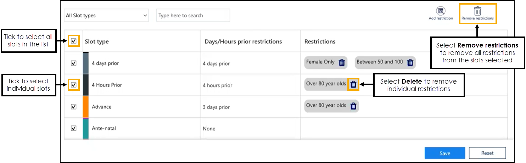Click the Restrictions column header
Image resolution: width=526 pixels, height=163 pixels.
[320, 41]
